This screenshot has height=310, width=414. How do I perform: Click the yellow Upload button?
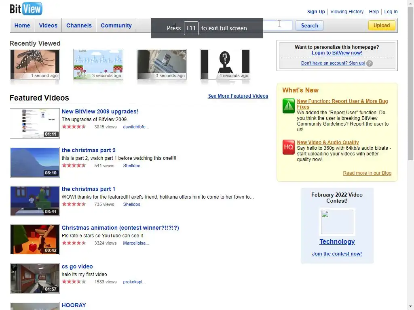pos(382,25)
